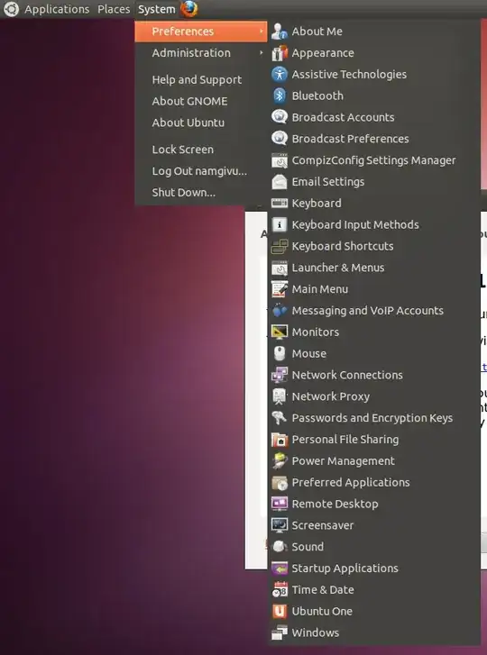Open the Applications menu
This screenshot has width=487, height=655.
(57, 9)
